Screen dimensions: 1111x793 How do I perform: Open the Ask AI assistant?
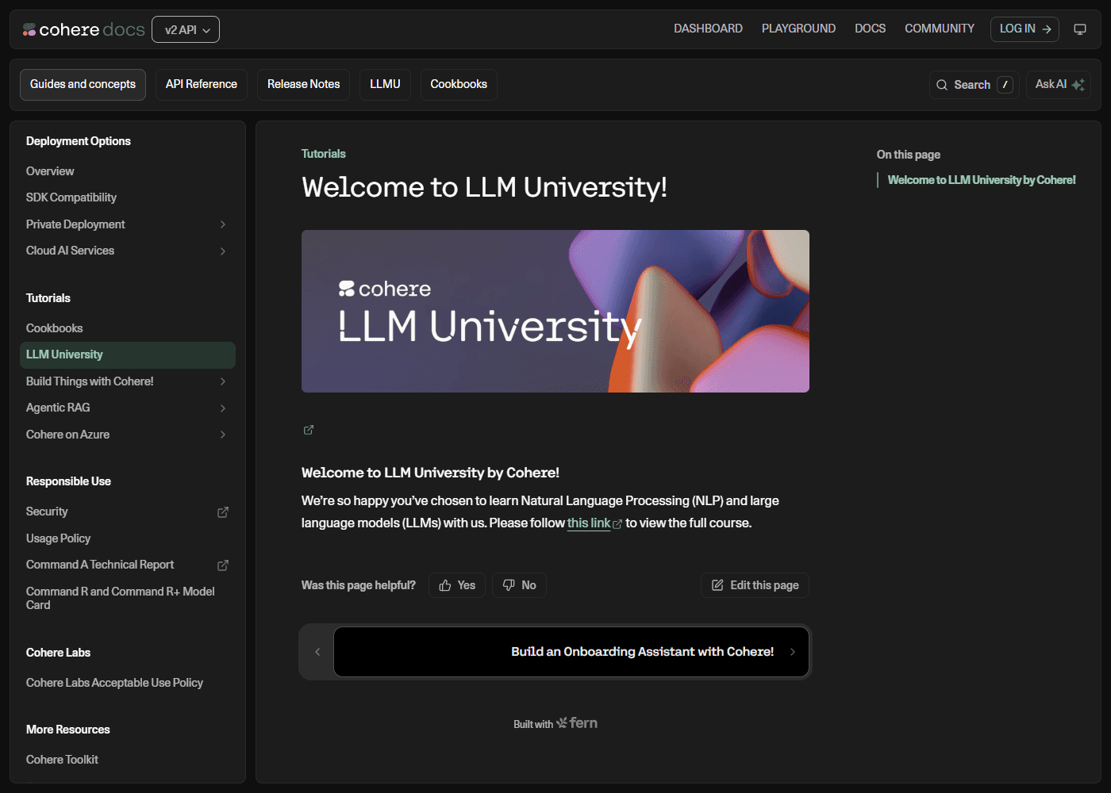point(1059,85)
